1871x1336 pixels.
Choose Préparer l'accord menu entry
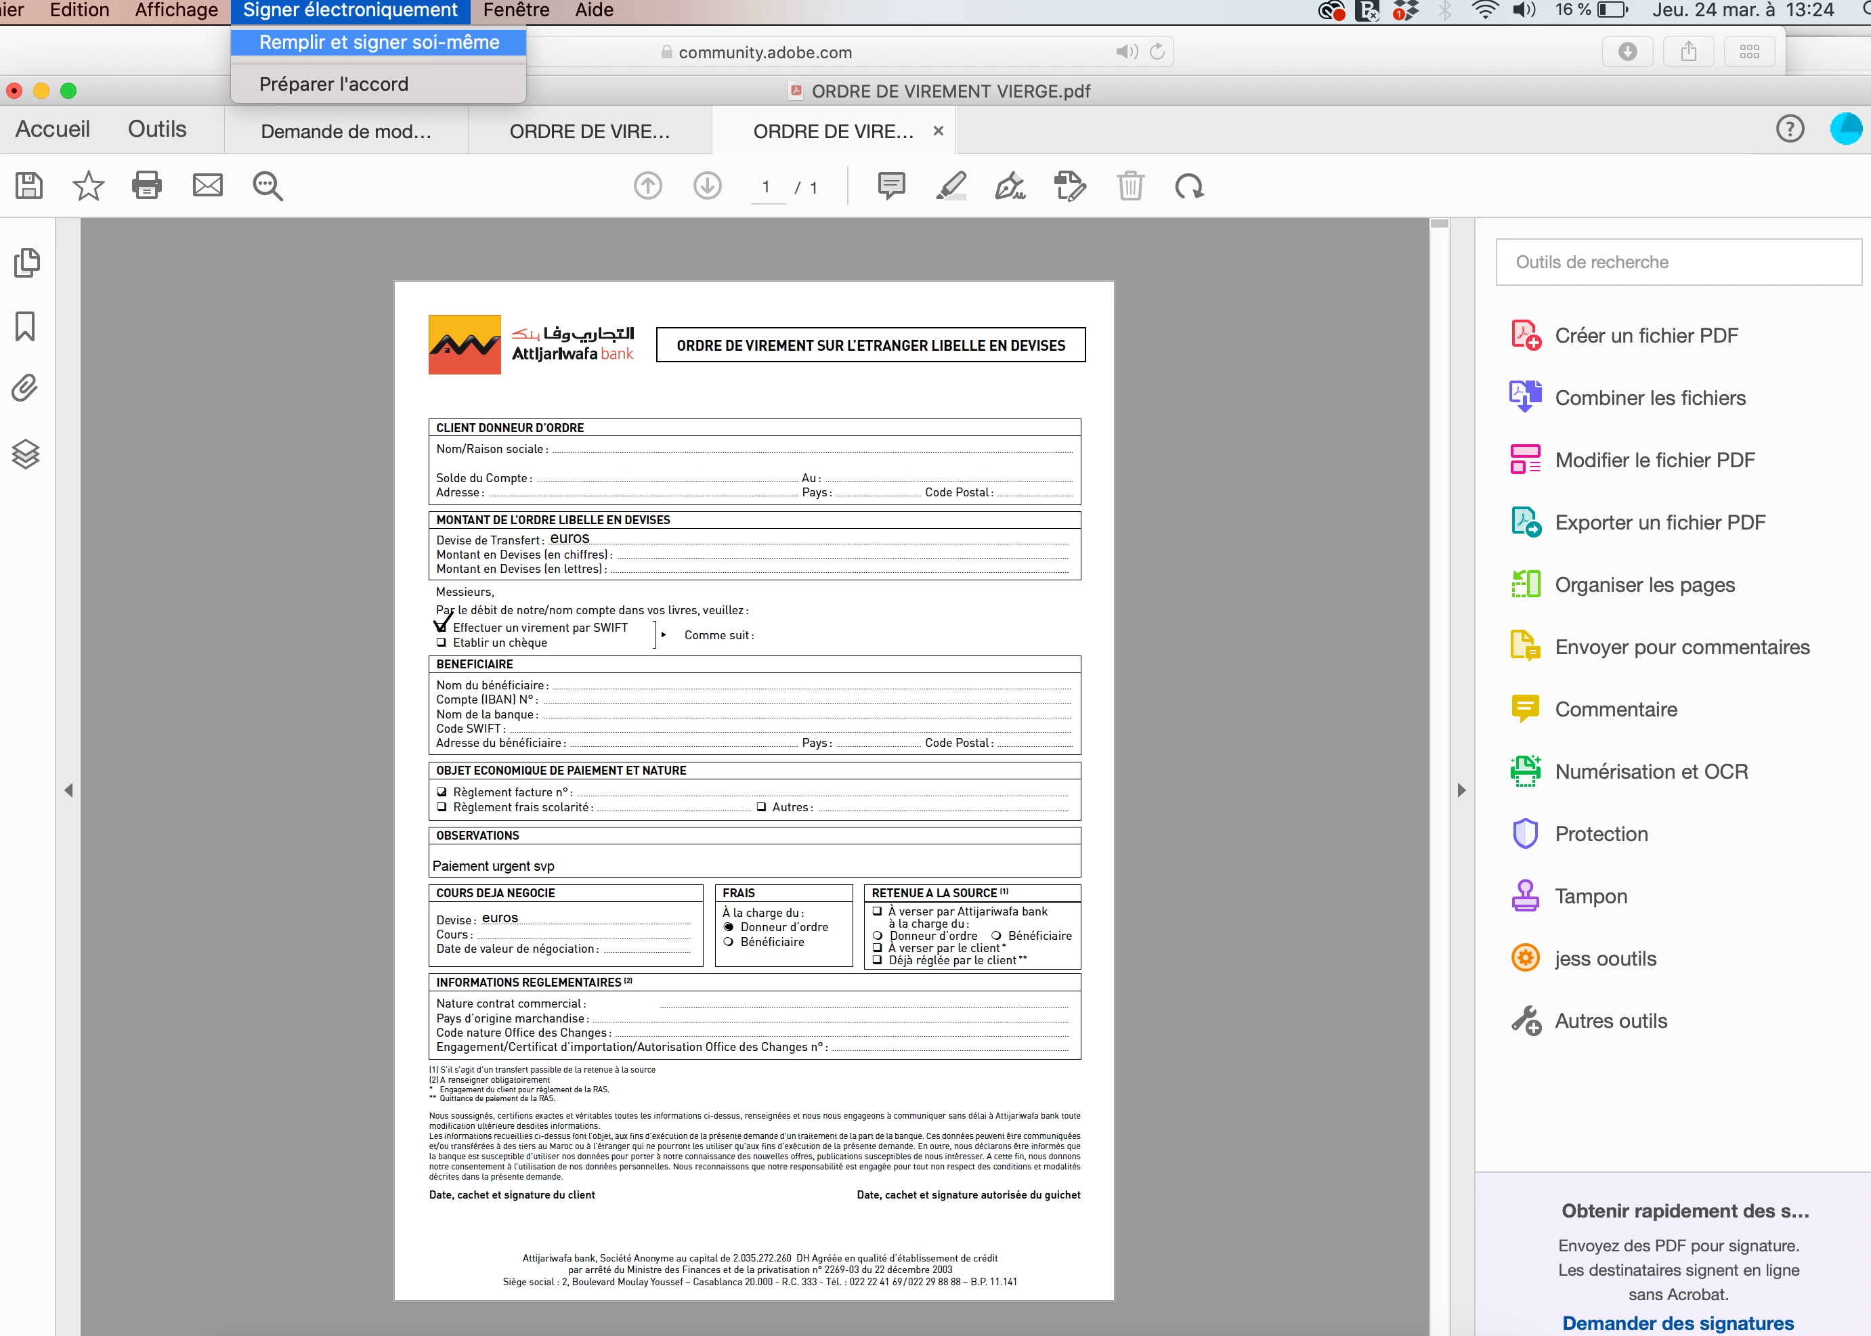coord(333,84)
